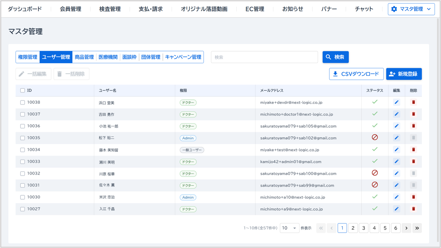This screenshot has height=248, width=441.
Task: Click the 検索 text input field
Action: tap(264, 57)
